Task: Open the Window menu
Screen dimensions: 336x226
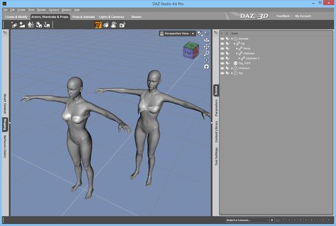Action: pos(67,10)
